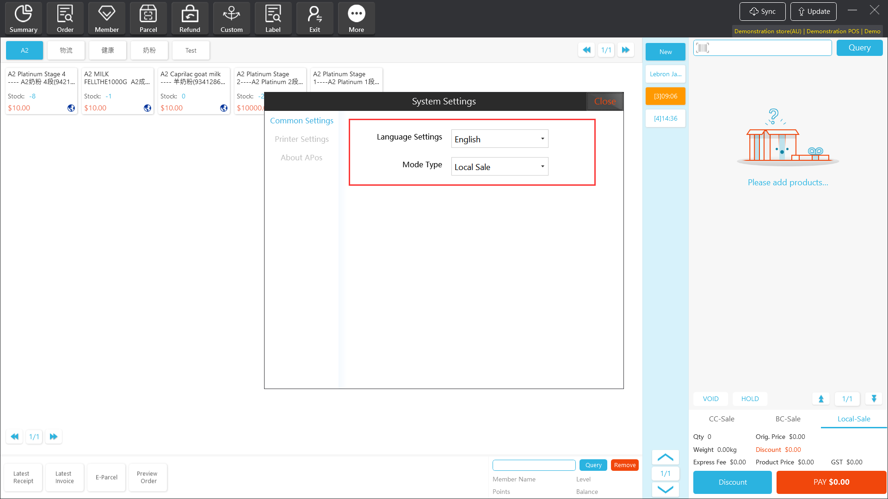Close the System Settings dialog
Image resolution: width=888 pixels, height=499 pixels.
point(604,102)
